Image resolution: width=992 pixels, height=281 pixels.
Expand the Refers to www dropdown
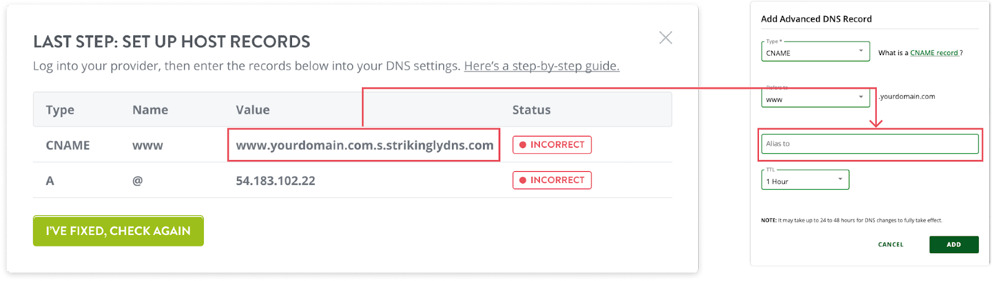(815, 98)
